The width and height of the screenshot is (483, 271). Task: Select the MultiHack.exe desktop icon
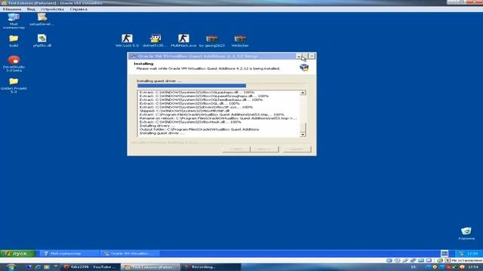tap(183, 41)
